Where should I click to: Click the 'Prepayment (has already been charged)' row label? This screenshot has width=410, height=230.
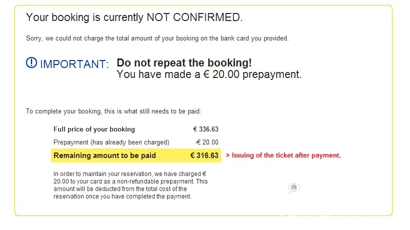[x=111, y=142]
